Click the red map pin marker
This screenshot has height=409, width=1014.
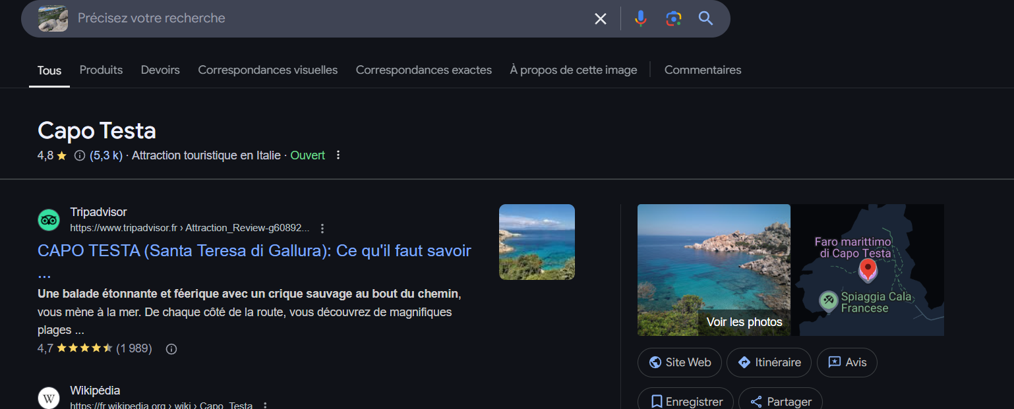[x=868, y=269]
